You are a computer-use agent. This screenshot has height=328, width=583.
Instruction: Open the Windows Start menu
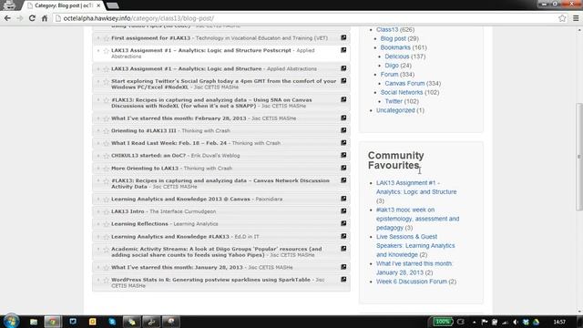click(11, 322)
